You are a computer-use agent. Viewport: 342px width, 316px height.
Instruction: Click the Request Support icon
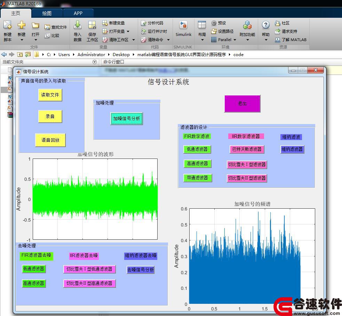click(x=277, y=31)
